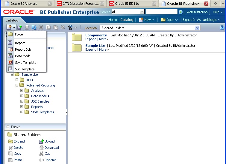Select Sub Template from the New menu

26,69
